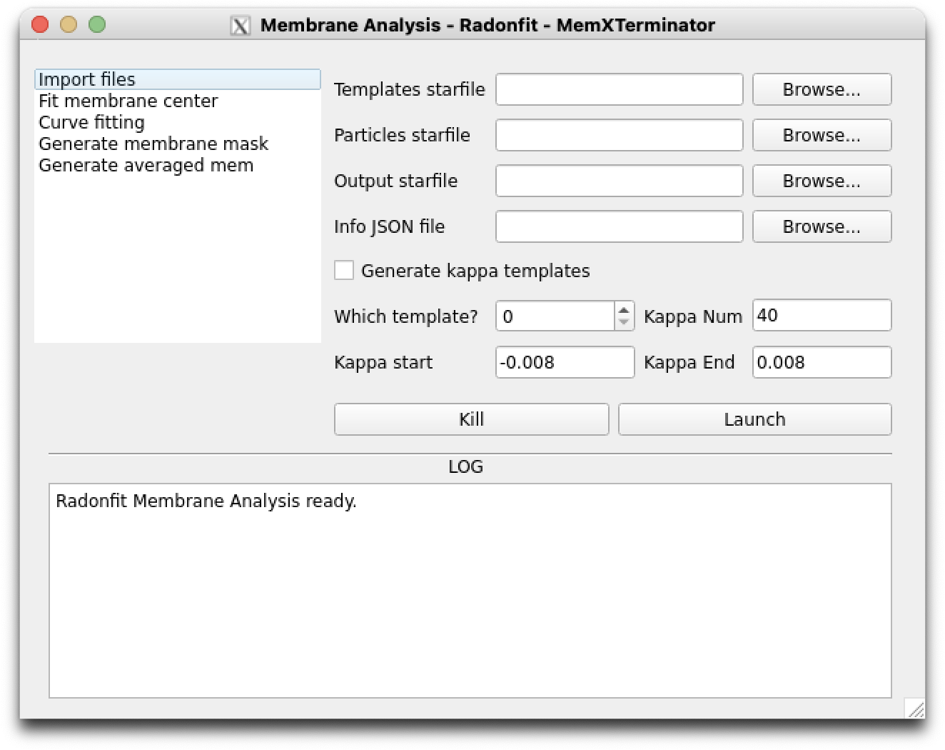Browse for Output starfile
The height and width of the screenshot is (750, 945).
coord(822,181)
